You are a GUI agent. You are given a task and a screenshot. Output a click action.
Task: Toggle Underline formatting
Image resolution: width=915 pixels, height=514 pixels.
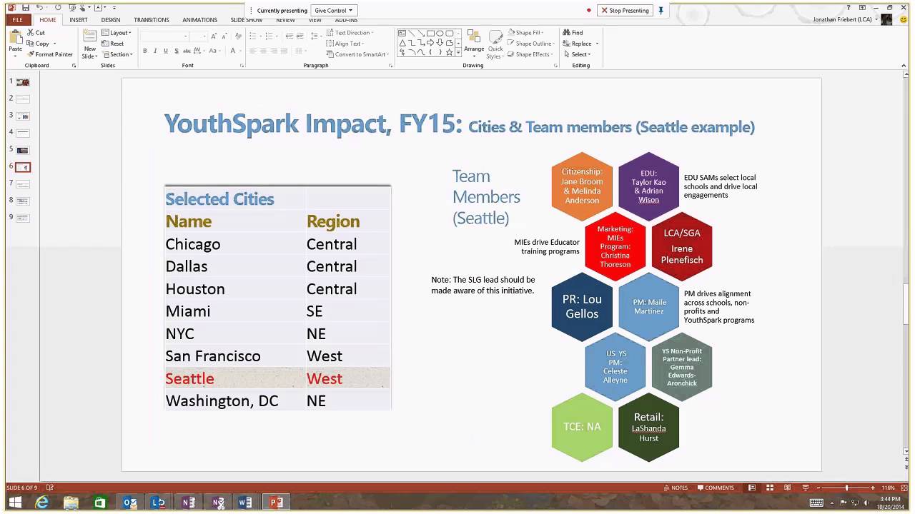click(166, 51)
